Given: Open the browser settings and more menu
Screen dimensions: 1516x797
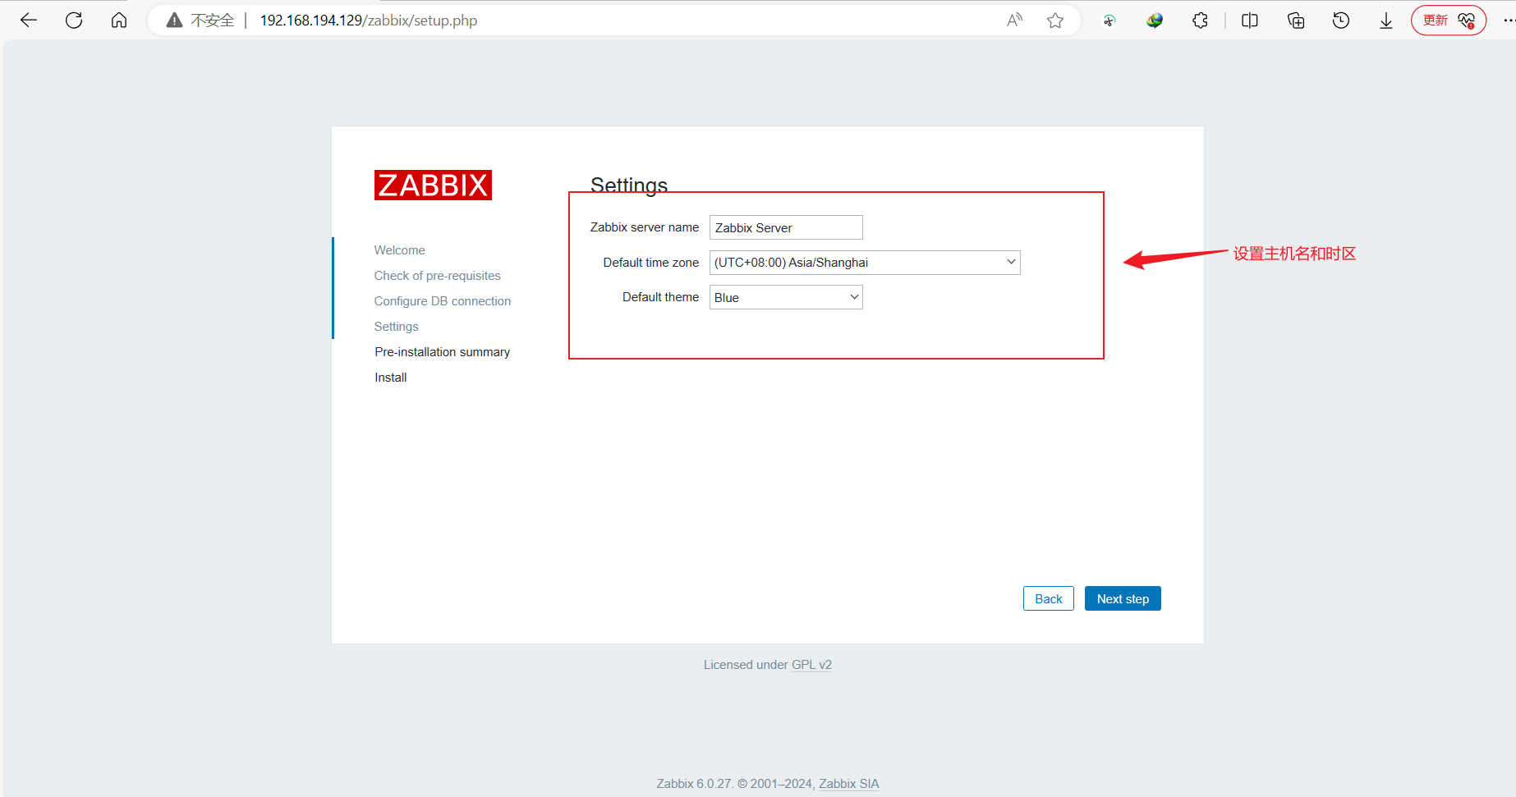Looking at the screenshot, I should pyautogui.click(x=1509, y=21).
